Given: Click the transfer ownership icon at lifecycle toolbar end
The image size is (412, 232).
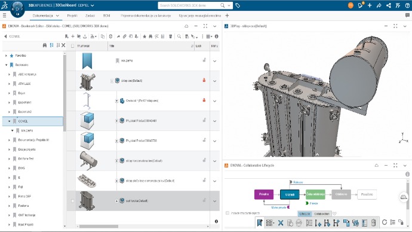Looking at the screenshot, I should click(x=401, y=222).
